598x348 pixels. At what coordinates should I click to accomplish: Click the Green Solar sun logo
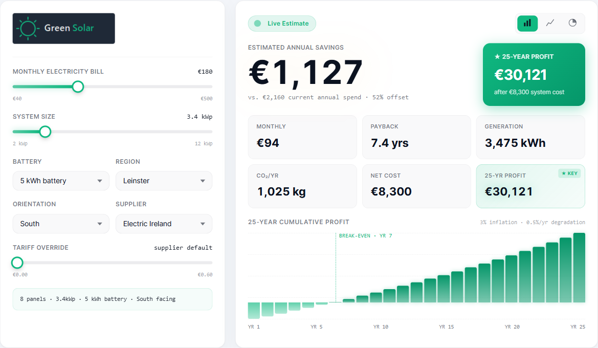[x=28, y=28]
